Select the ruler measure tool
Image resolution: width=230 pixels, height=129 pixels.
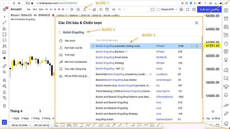4,66
